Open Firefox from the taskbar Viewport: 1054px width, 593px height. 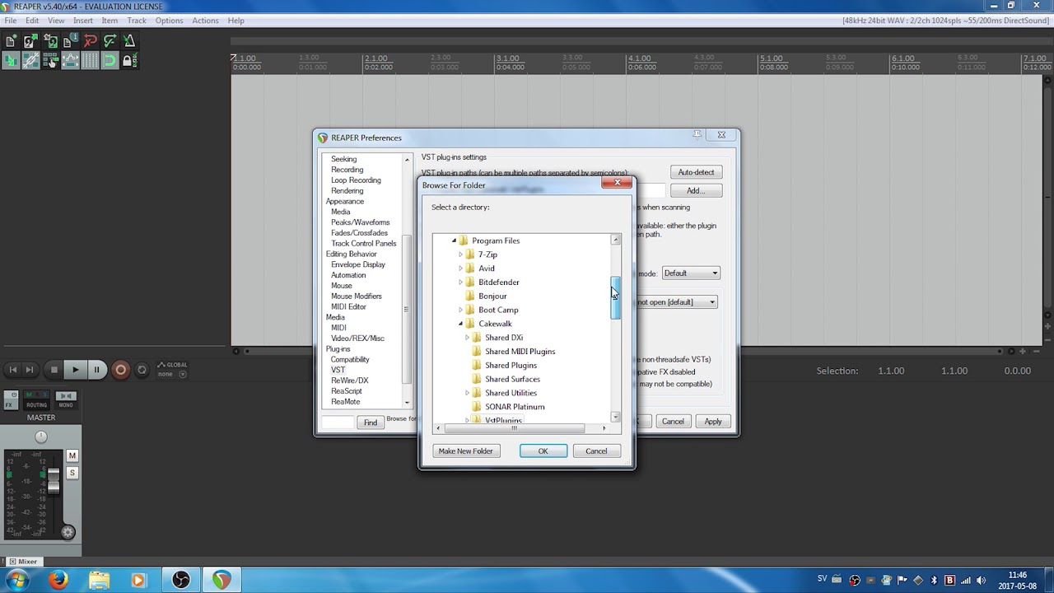pyautogui.click(x=58, y=580)
